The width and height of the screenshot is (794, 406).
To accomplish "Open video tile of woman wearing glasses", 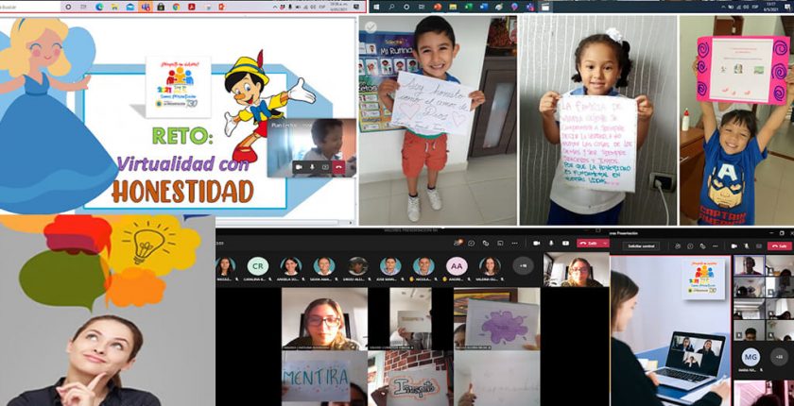I will pyautogui.click(x=324, y=319).
